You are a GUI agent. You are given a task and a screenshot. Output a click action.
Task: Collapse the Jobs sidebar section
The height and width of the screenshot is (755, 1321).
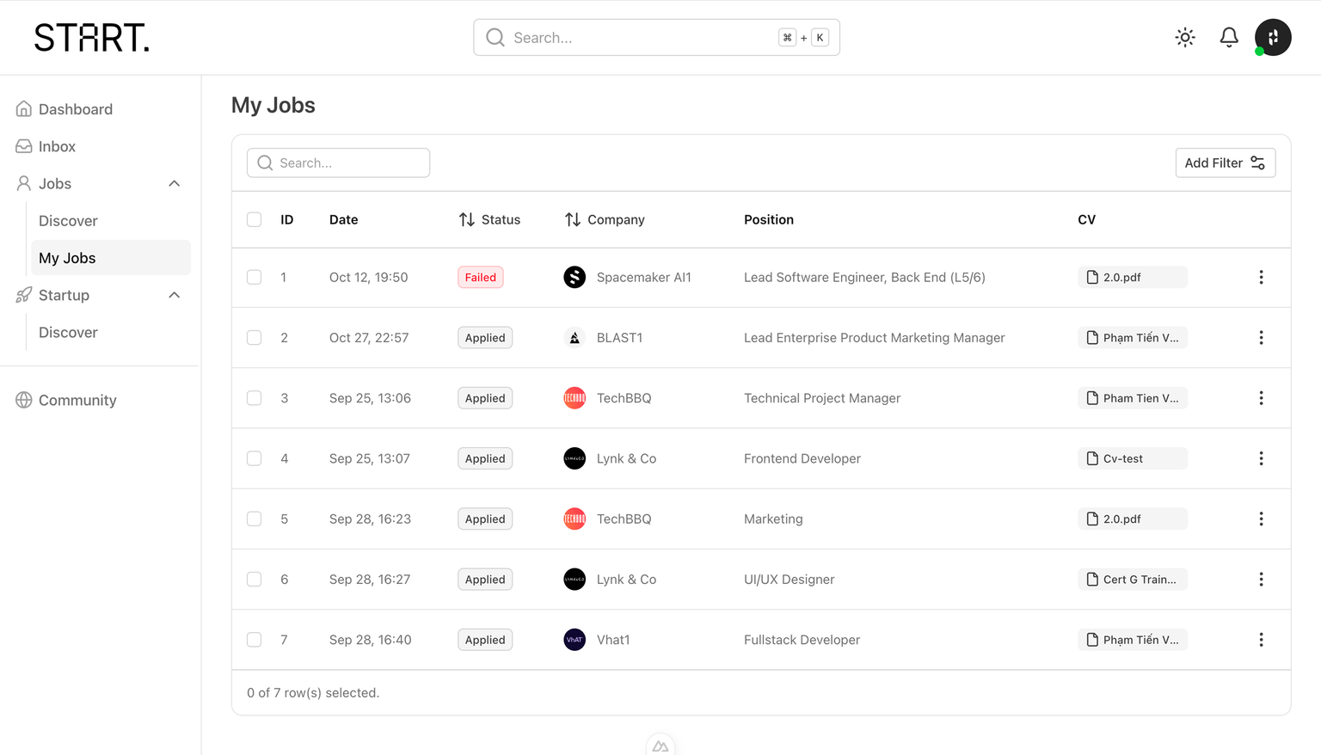175,184
